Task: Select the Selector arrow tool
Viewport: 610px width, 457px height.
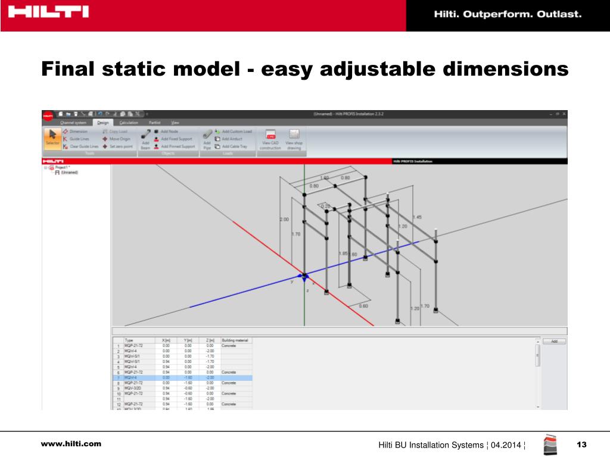Action: [52, 138]
